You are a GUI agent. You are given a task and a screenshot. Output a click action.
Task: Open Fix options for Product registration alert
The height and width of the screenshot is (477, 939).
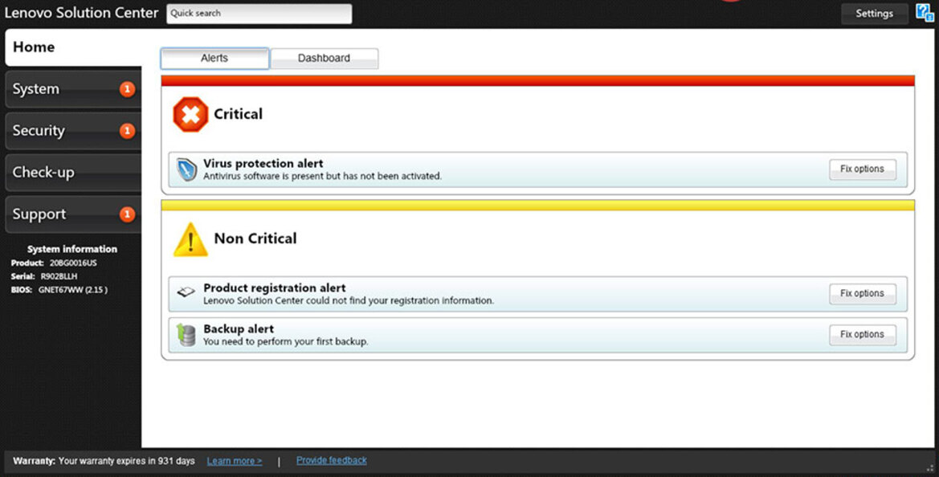[x=863, y=294]
